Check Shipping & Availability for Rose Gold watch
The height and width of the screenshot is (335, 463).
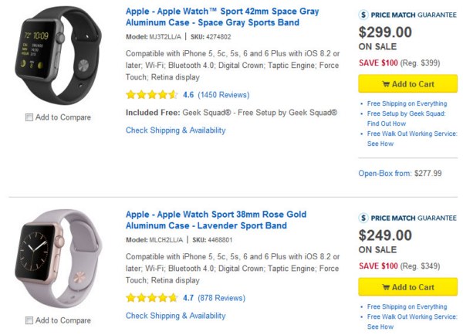point(176,316)
